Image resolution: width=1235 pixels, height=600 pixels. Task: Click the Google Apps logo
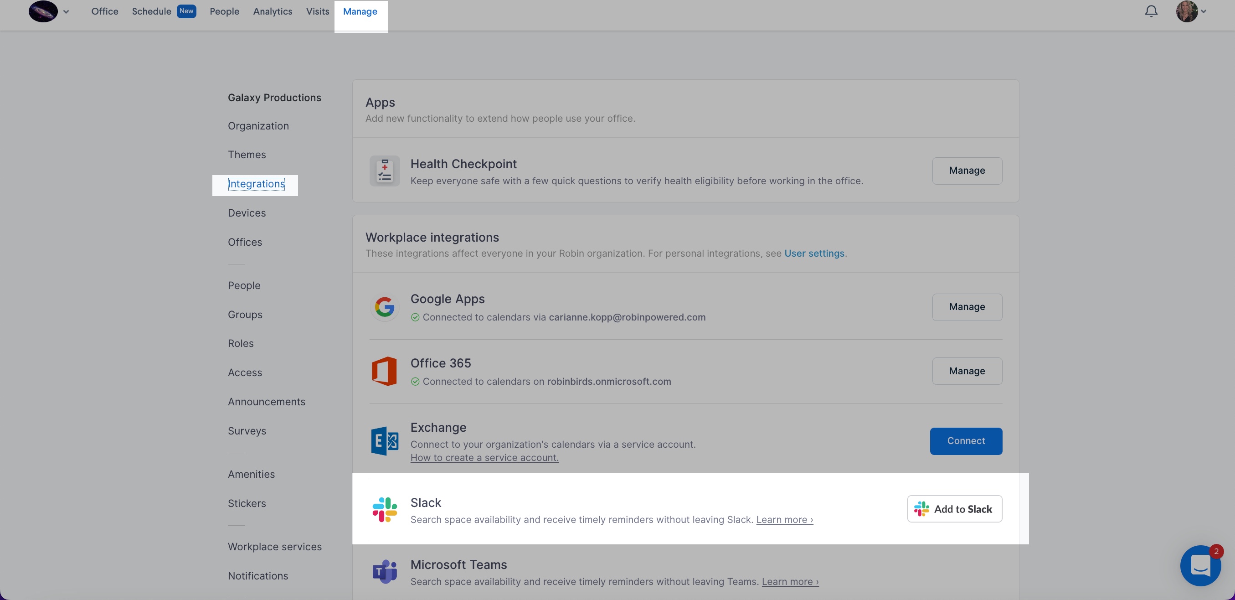[384, 306]
